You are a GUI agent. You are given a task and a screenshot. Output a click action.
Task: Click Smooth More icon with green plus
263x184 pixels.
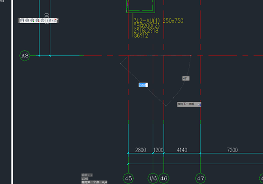tap(32, 20)
